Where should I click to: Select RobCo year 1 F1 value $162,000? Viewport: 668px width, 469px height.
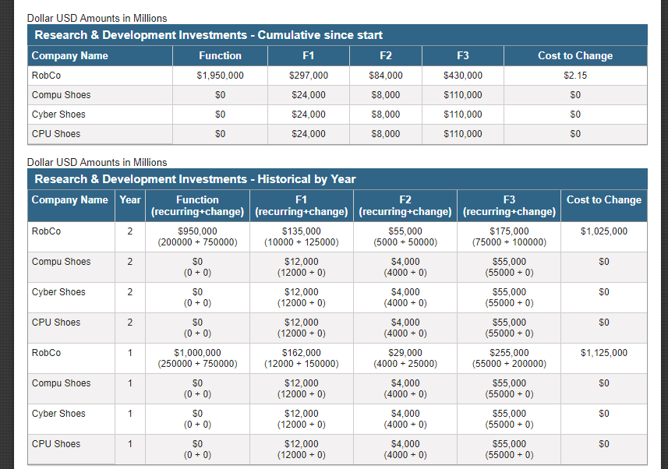tap(301, 353)
